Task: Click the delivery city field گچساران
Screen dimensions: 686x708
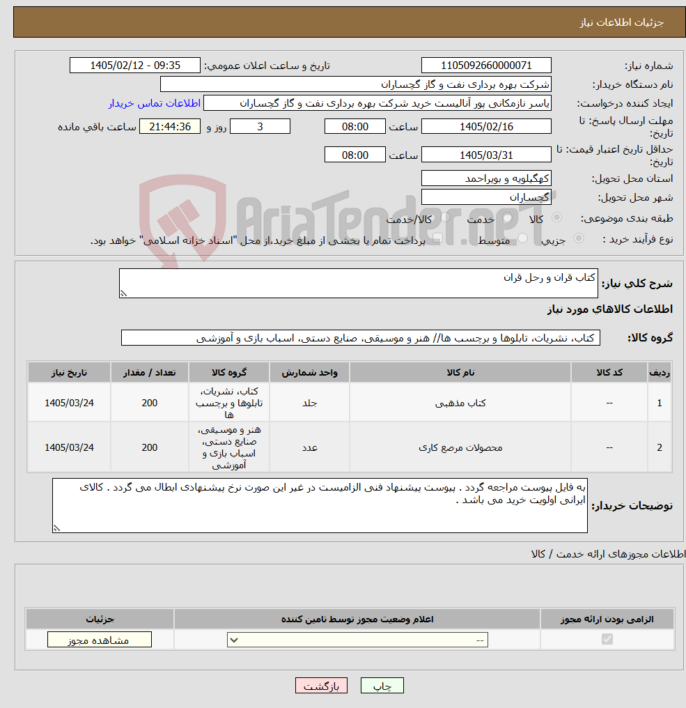Action: (x=486, y=197)
